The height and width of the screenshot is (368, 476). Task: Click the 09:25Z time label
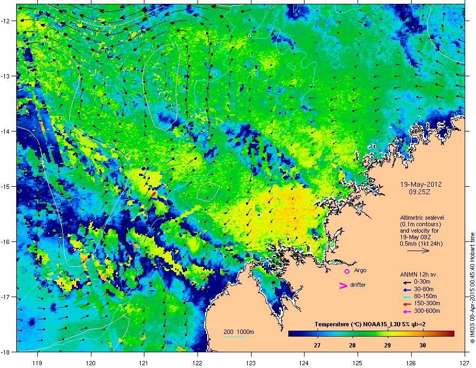click(x=420, y=192)
